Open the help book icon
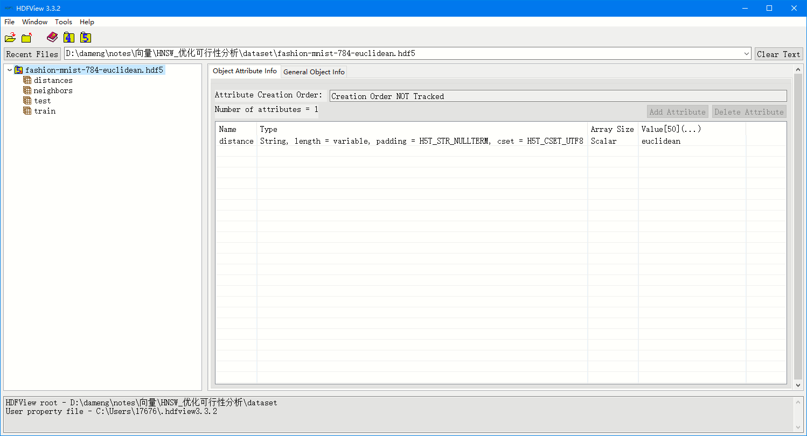The image size is (807, 436). point(52,38)
